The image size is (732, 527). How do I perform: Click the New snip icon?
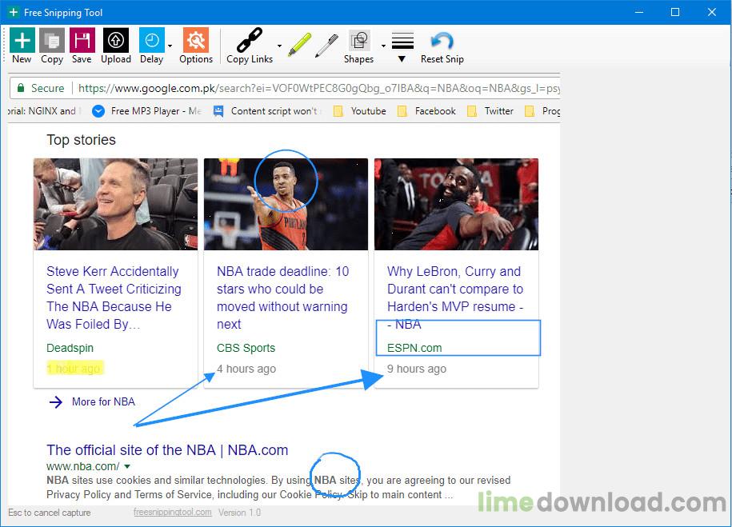click(x=22, y=40)
